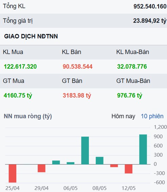Click the red bar for 25/04
The height and width of the screenshot is (192, 167).
[x=13, y=173]
